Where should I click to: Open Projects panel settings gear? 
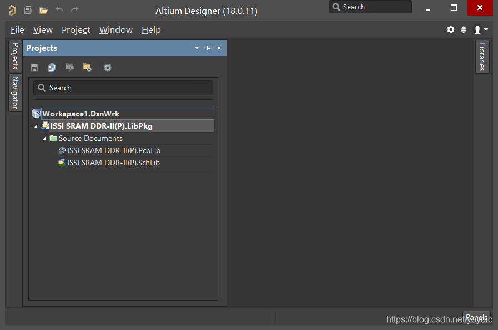click(108, 68)
